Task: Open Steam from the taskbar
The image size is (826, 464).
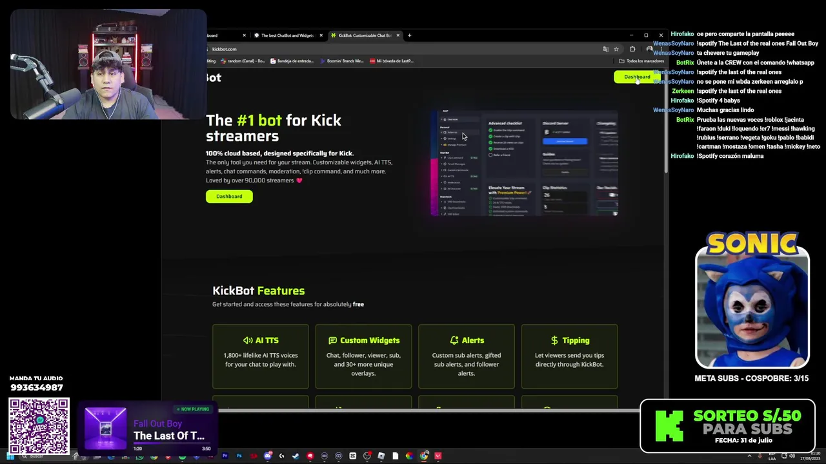Action: (296, 456)
